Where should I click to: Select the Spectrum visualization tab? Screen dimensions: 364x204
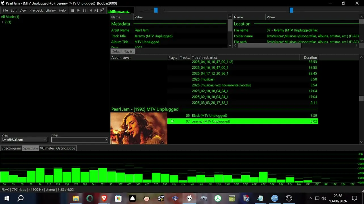click(x=30, y=148)
